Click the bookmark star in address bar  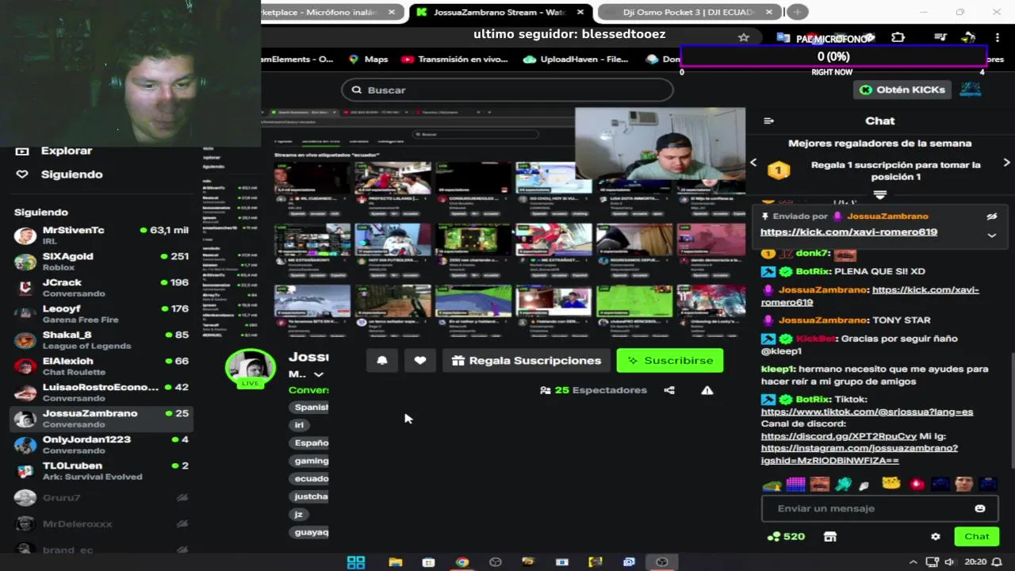[x=744, y=37]
